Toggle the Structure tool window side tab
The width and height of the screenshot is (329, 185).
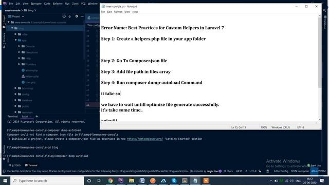tap(4, 41)
